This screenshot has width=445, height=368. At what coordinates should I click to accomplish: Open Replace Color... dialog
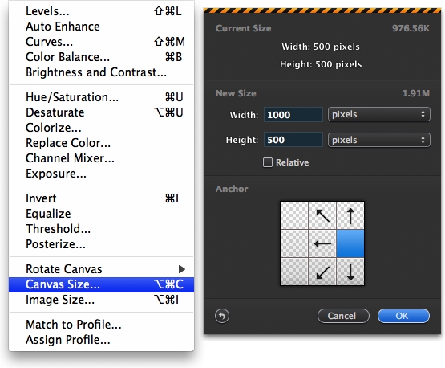[102, 143]
